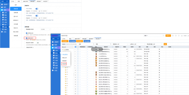This screenshot has width=189, height=95.
Task: Click the orange 应用中心 button
Action: (168, 36)
